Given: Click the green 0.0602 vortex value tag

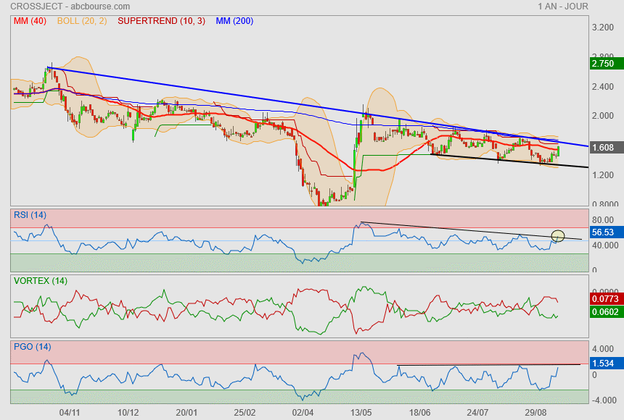Looking at the screenshot, I should click(605, 312).
